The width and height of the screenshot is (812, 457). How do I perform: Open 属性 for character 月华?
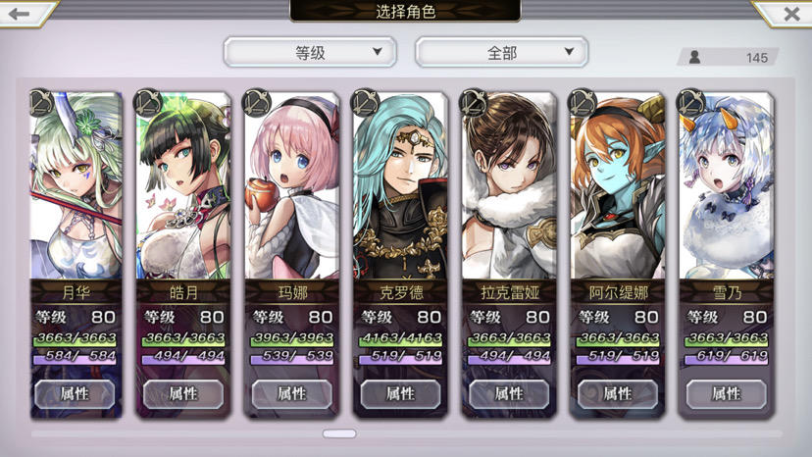point(75,394)
